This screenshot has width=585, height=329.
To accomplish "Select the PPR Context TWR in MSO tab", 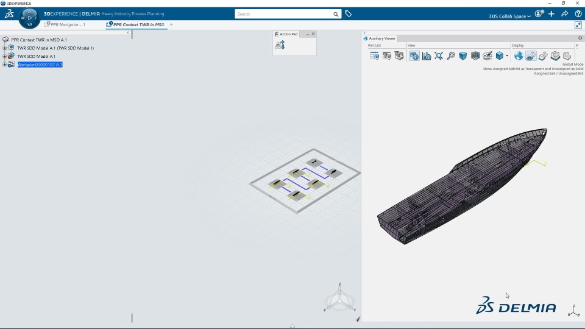I will tap(135, 24).
